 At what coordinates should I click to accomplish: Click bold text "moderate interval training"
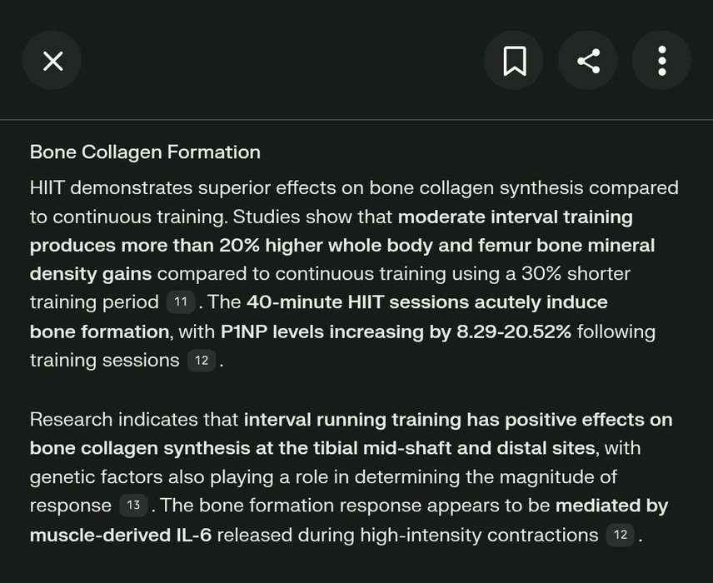[x=515, y=217]
